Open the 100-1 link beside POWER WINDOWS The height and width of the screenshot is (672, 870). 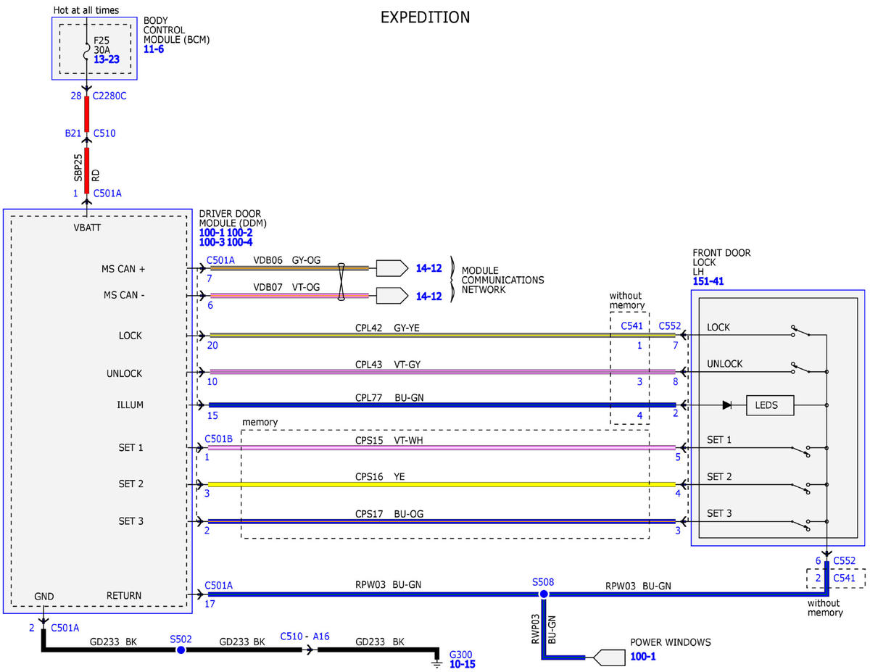coord(643,656)
